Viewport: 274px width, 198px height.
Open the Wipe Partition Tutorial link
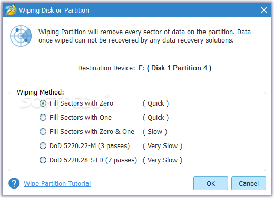click(57, 184)
